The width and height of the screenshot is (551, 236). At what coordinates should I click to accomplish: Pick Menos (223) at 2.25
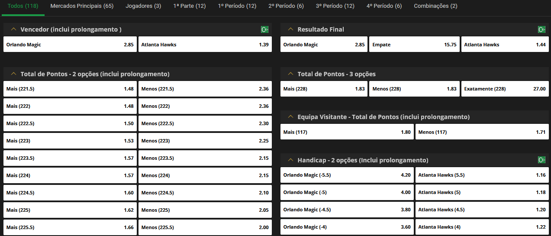[x=205, y=141]
